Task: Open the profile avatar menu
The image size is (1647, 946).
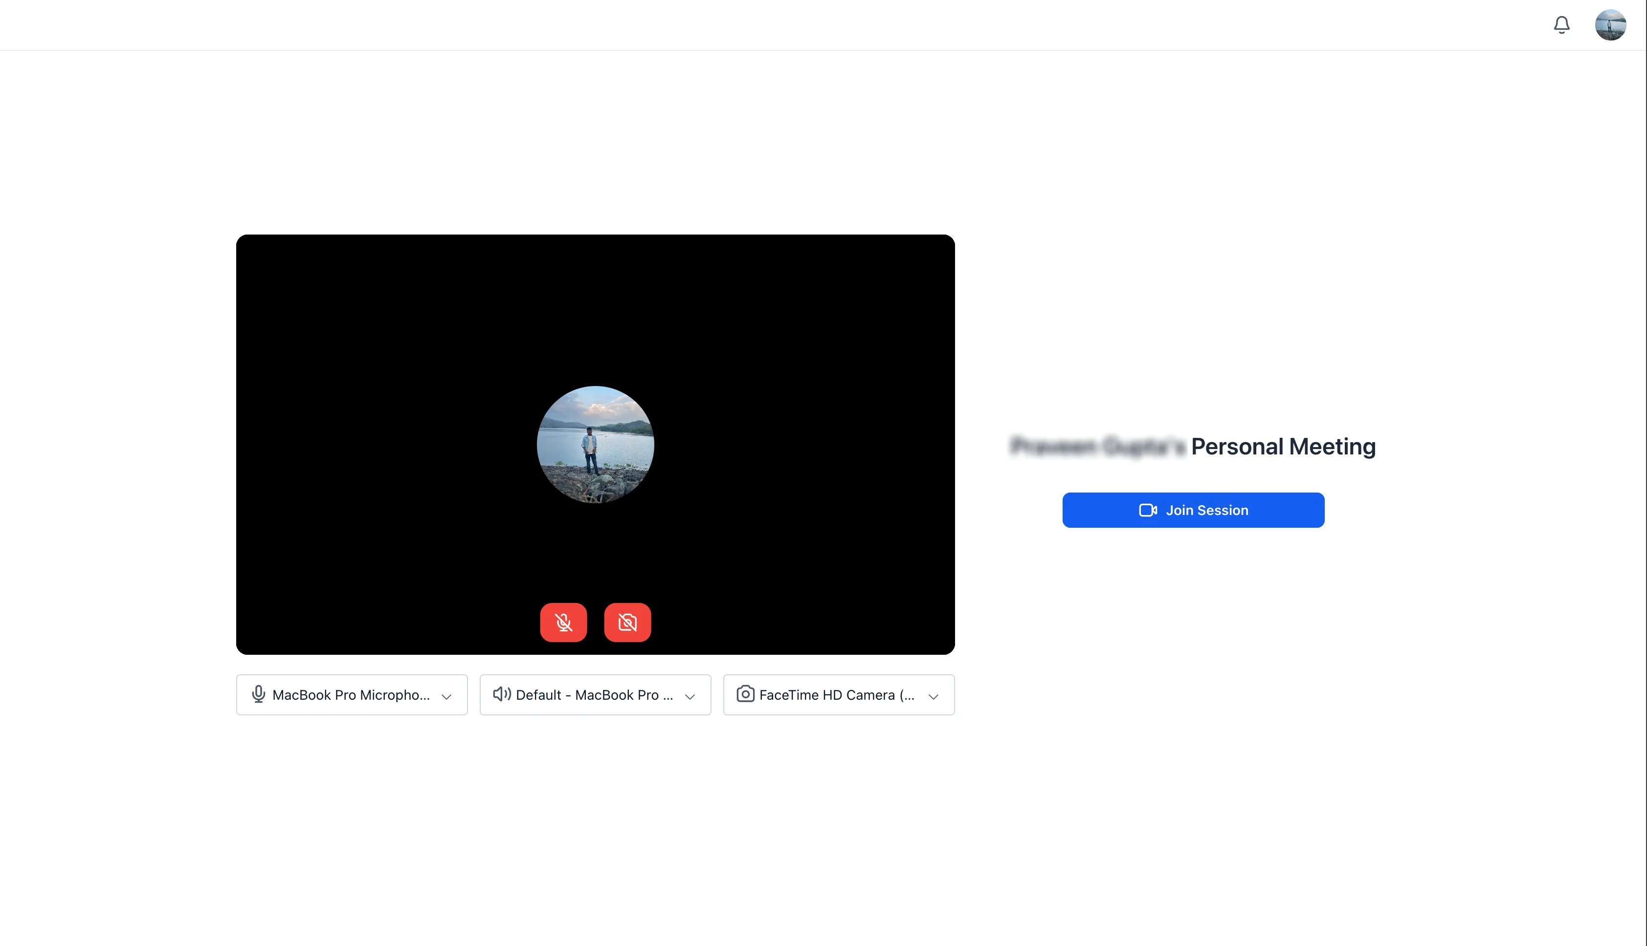Action: [1610, 25]
